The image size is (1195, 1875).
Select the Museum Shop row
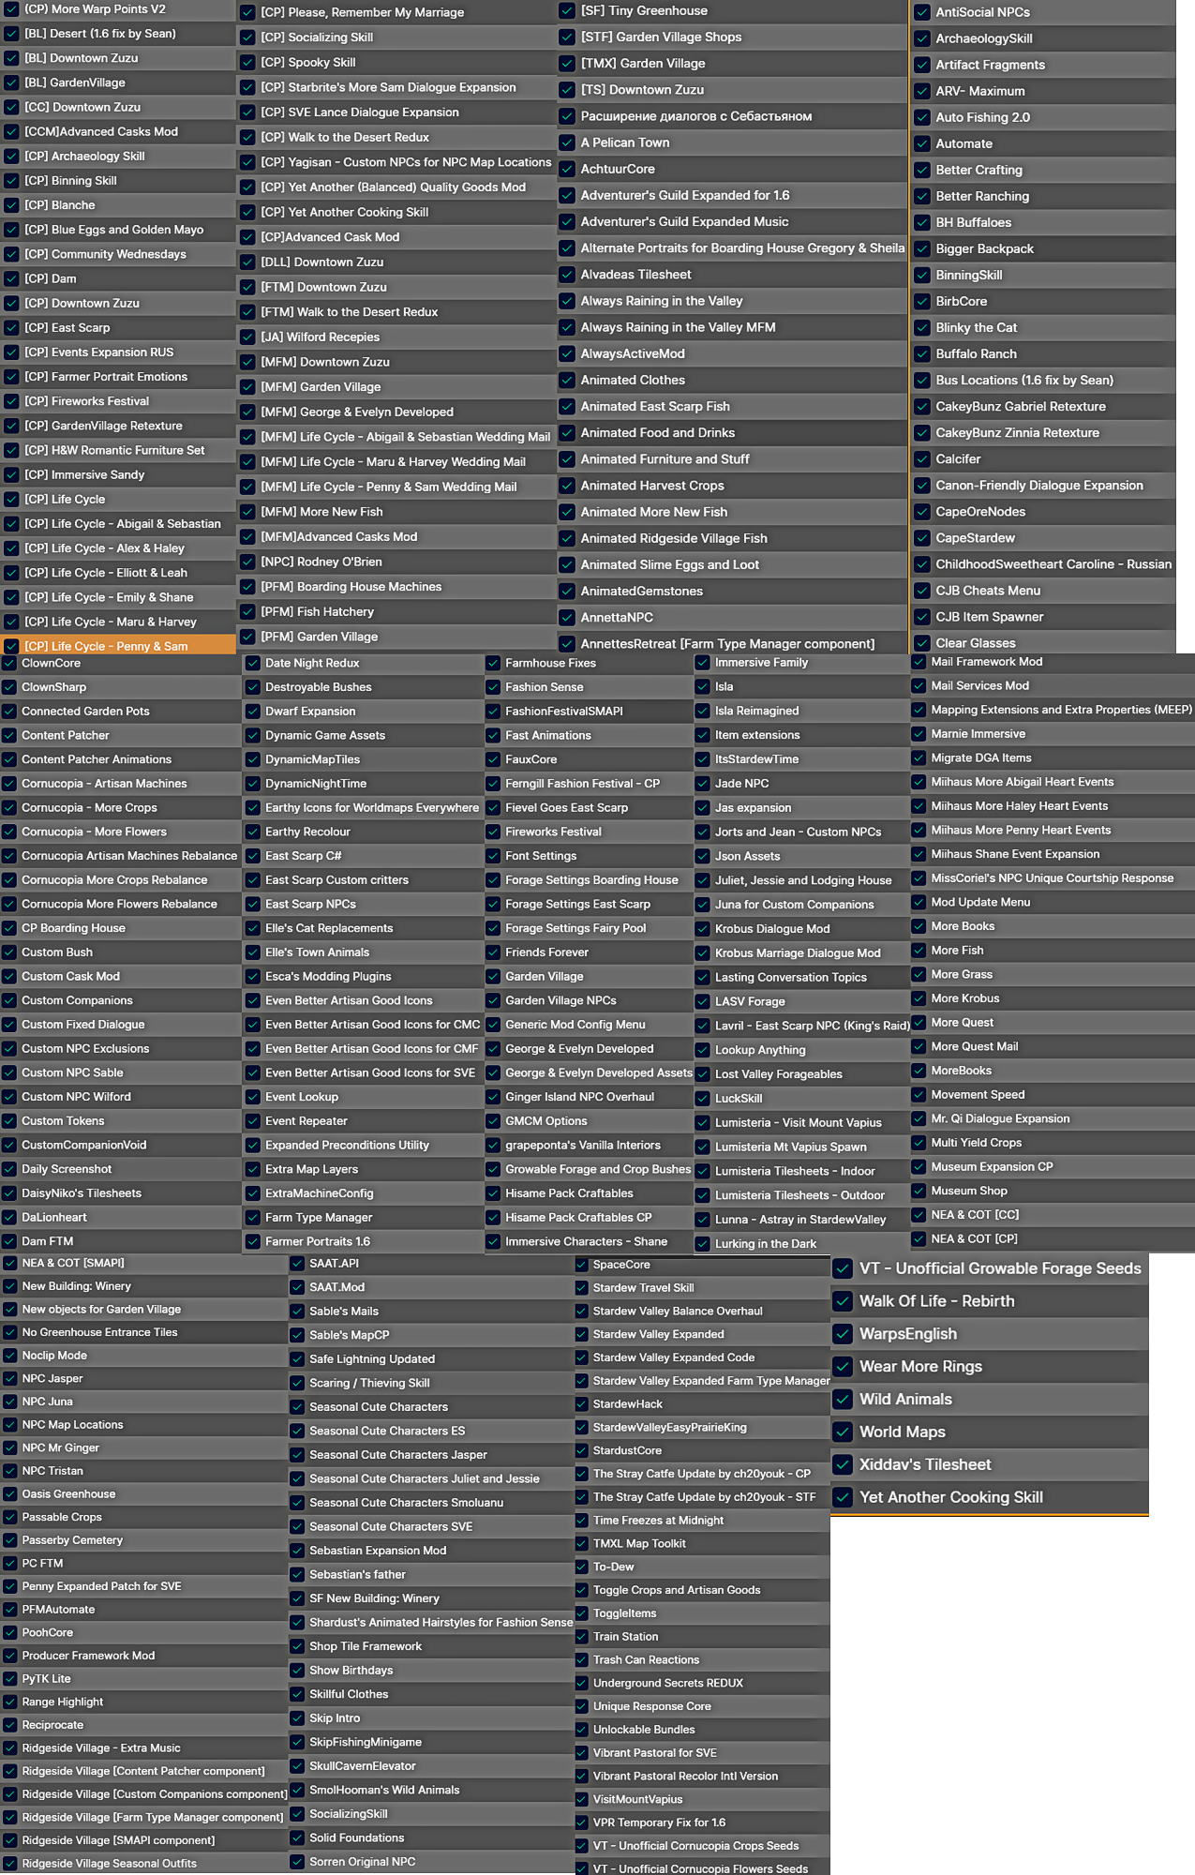click(x=1053, y=1192)
